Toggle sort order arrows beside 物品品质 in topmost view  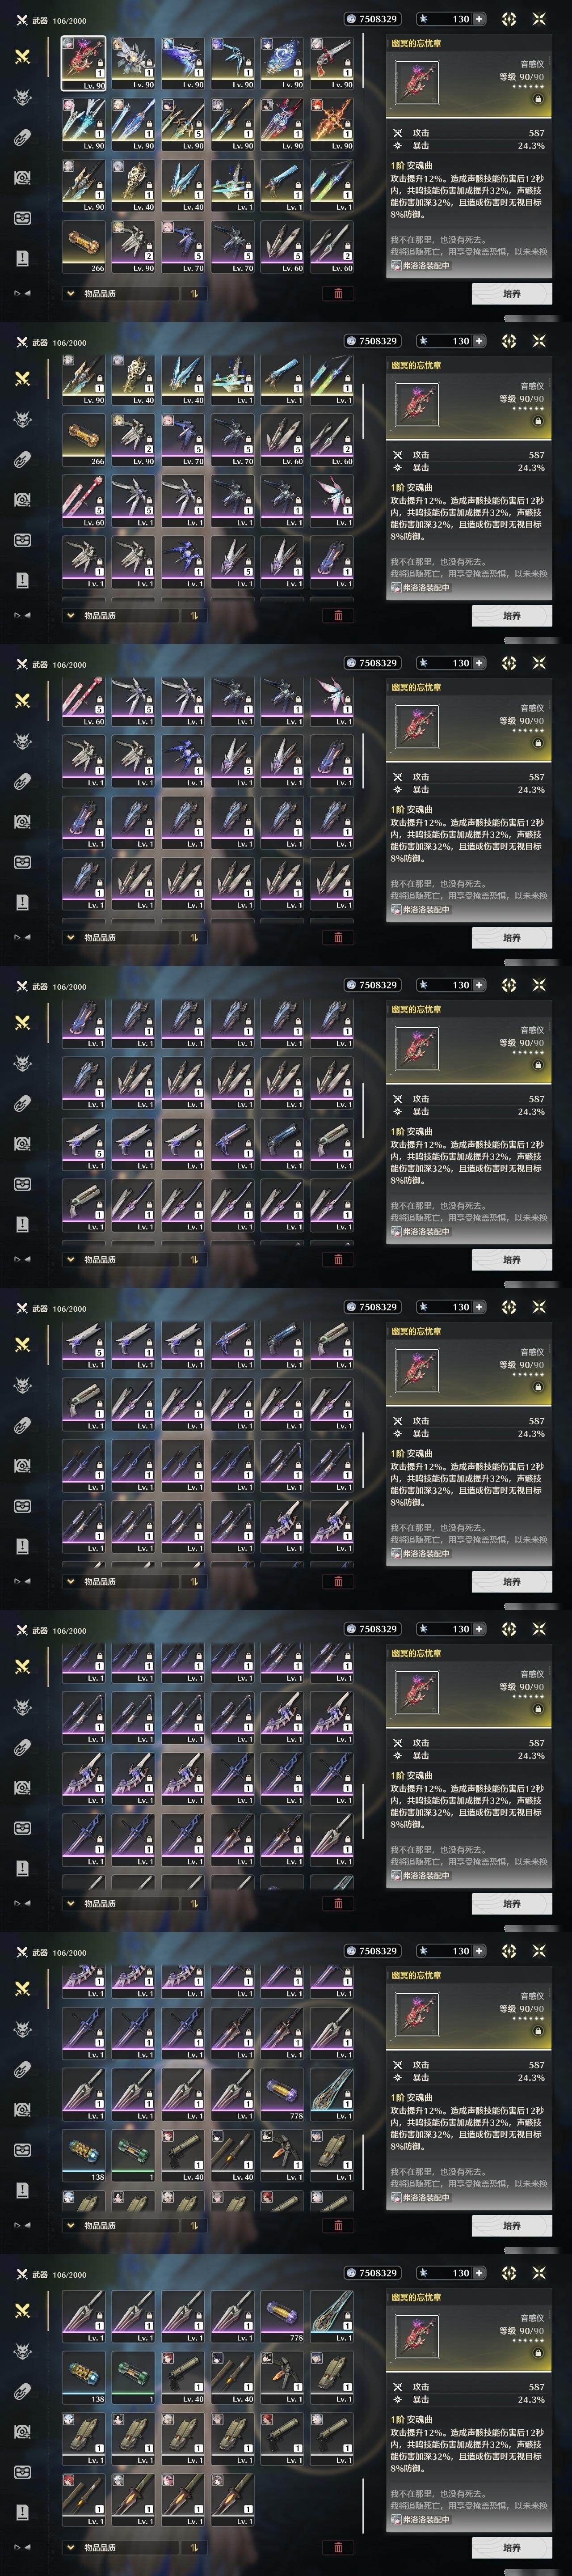[193, 293]
